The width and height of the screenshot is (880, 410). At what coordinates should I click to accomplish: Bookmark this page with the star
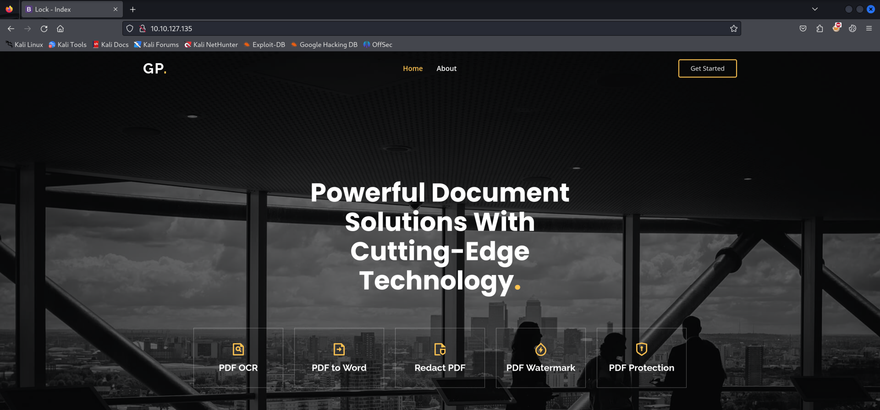coord(733,29)
